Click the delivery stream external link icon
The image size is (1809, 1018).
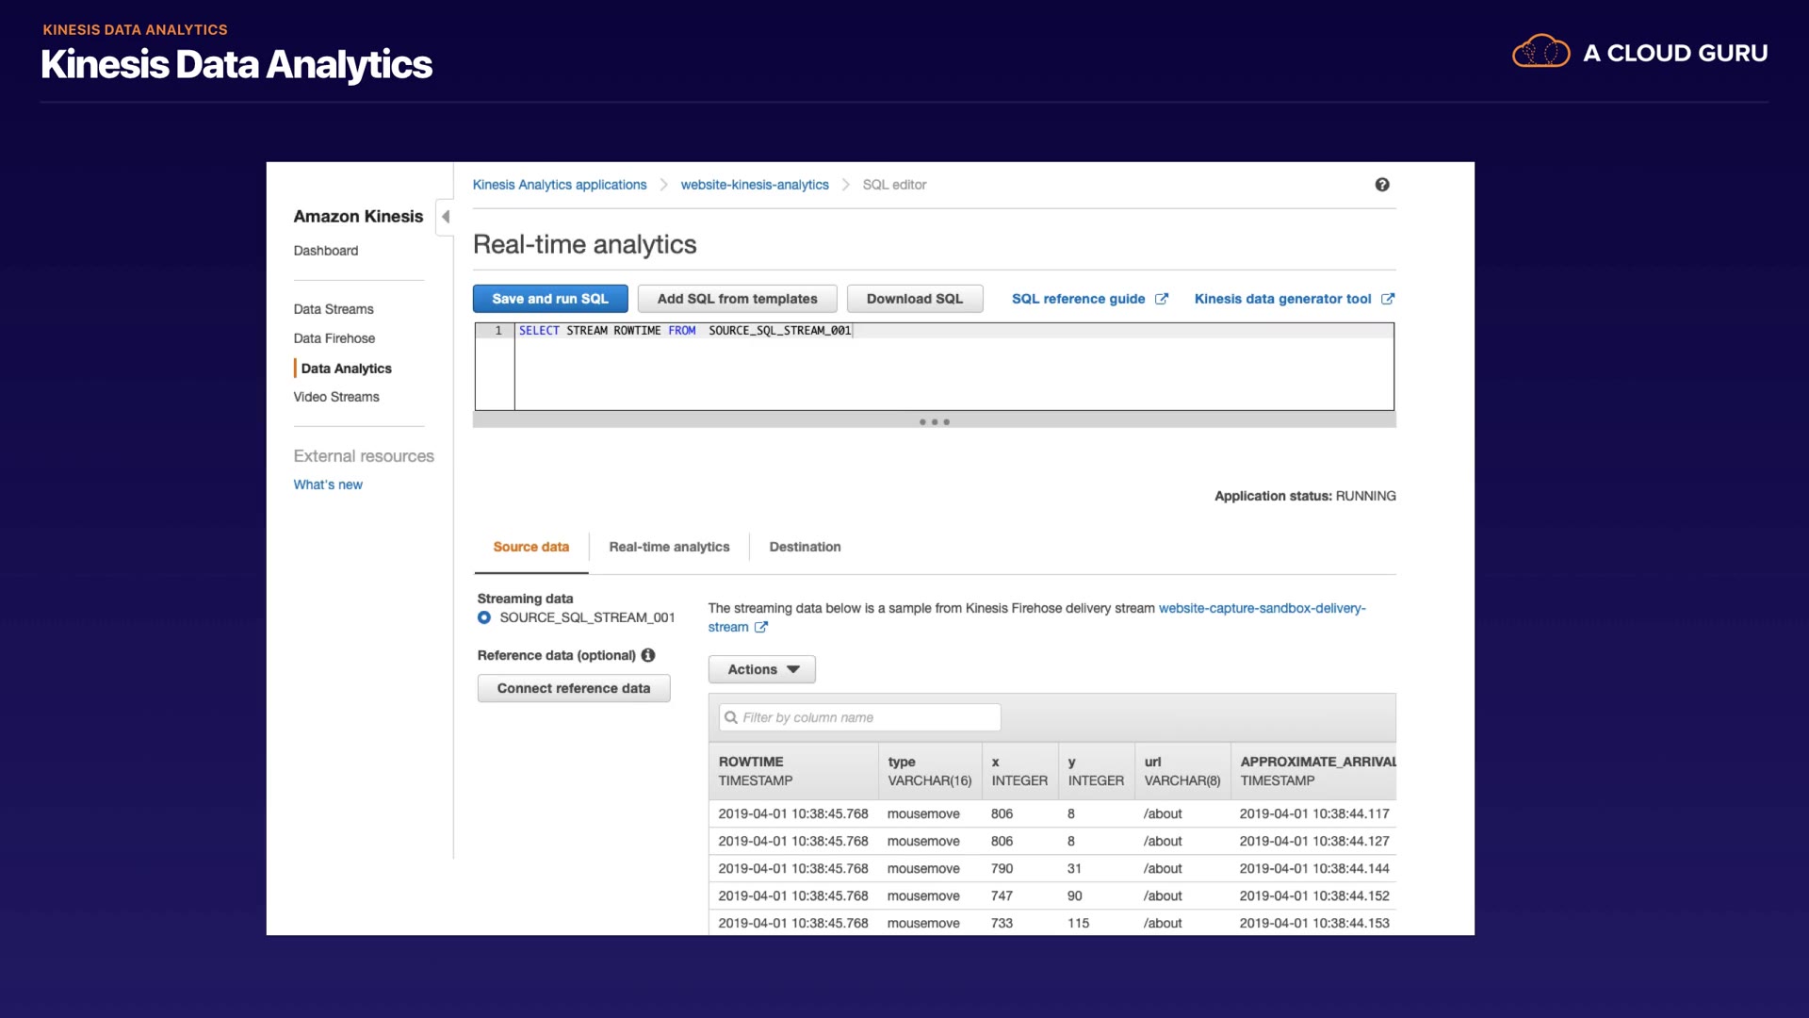pos(761,627)
